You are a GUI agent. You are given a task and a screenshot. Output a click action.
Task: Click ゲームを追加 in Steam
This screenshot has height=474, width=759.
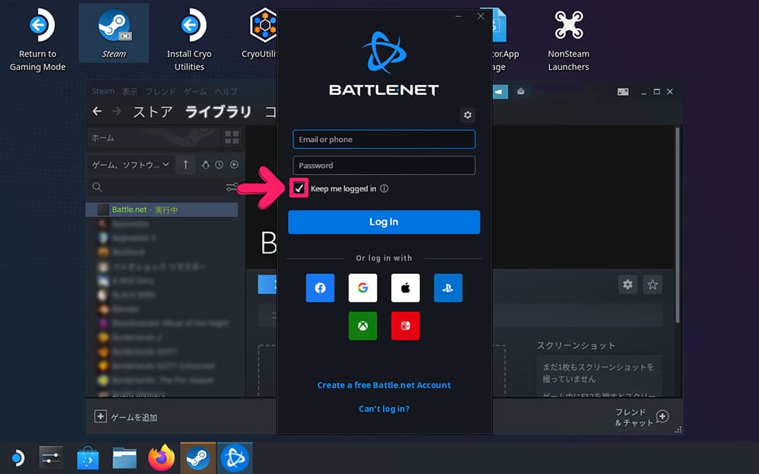pos(126,417)
